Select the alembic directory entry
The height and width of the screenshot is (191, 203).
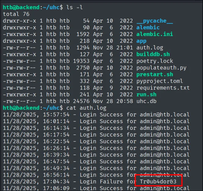(x=148, y=28)
